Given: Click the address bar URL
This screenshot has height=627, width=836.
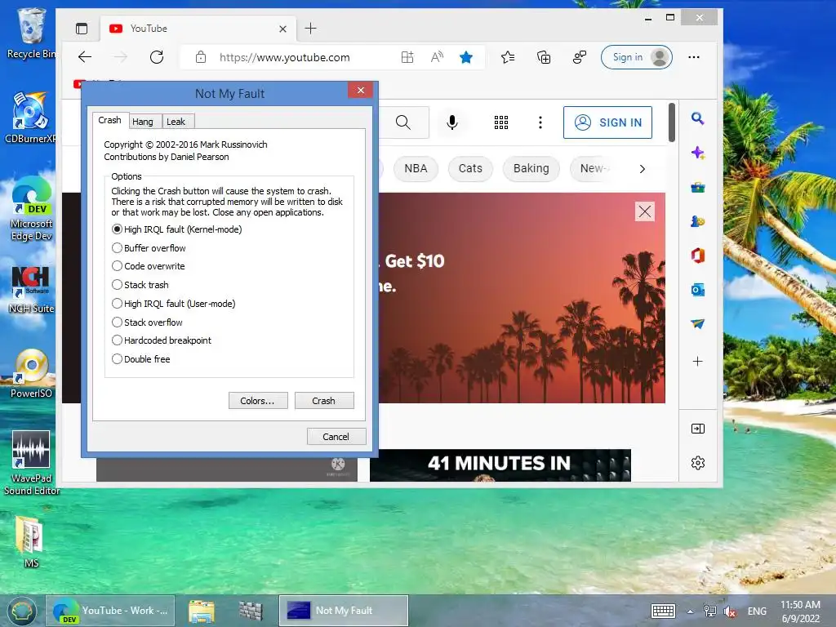Looking at the screenshot, I should pyautogui.click(x=285, y=57).
